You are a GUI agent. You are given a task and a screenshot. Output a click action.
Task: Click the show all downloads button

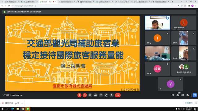point(189,103)
